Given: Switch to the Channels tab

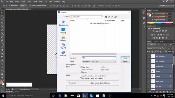Looking at the screenshot, I should (x=156, y=42).
